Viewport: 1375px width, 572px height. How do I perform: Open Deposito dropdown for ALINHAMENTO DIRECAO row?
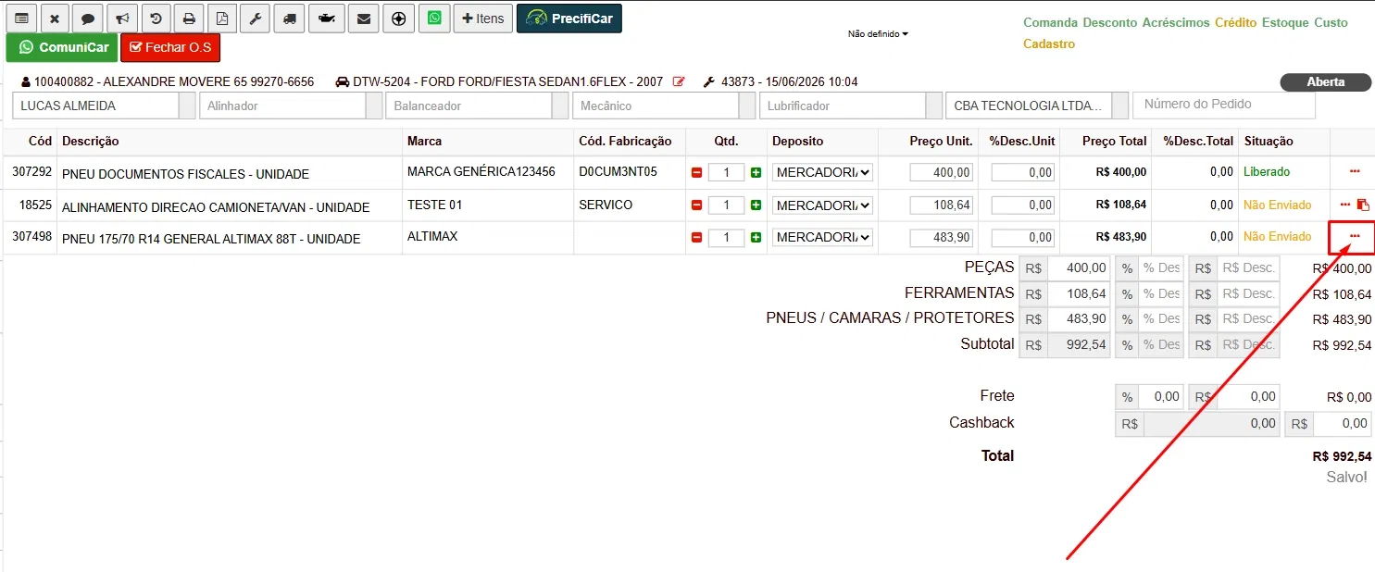822,205
